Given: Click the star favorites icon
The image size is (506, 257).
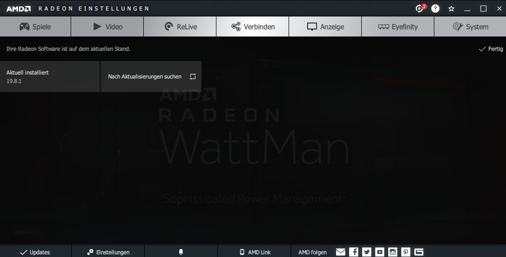Looking at the screenshot, I should pos(451,8).
